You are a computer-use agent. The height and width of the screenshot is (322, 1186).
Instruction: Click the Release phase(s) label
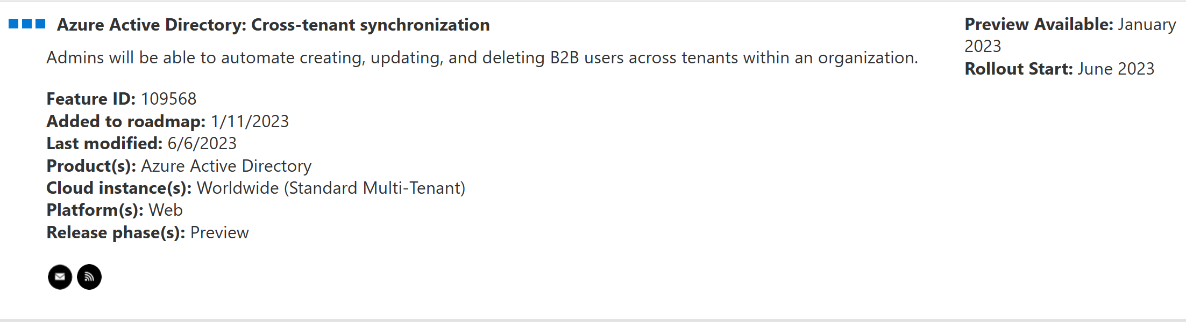[x=116, y=232]
